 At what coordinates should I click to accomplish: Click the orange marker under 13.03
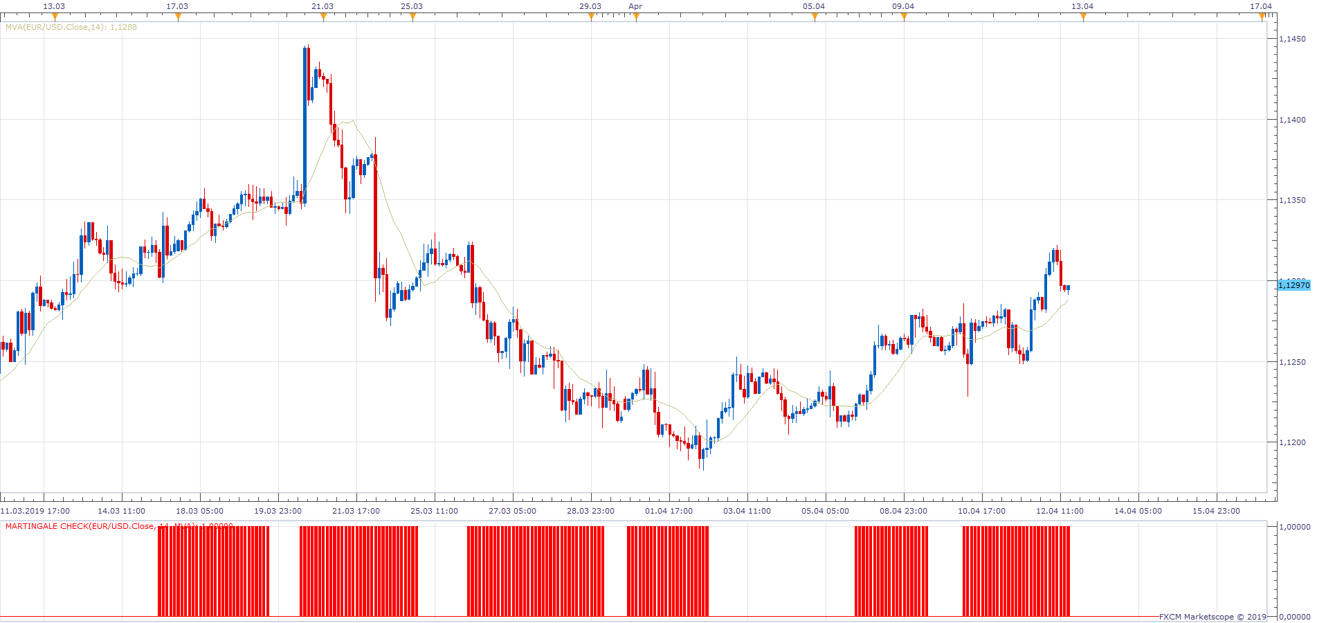click(x=55, y=17)
